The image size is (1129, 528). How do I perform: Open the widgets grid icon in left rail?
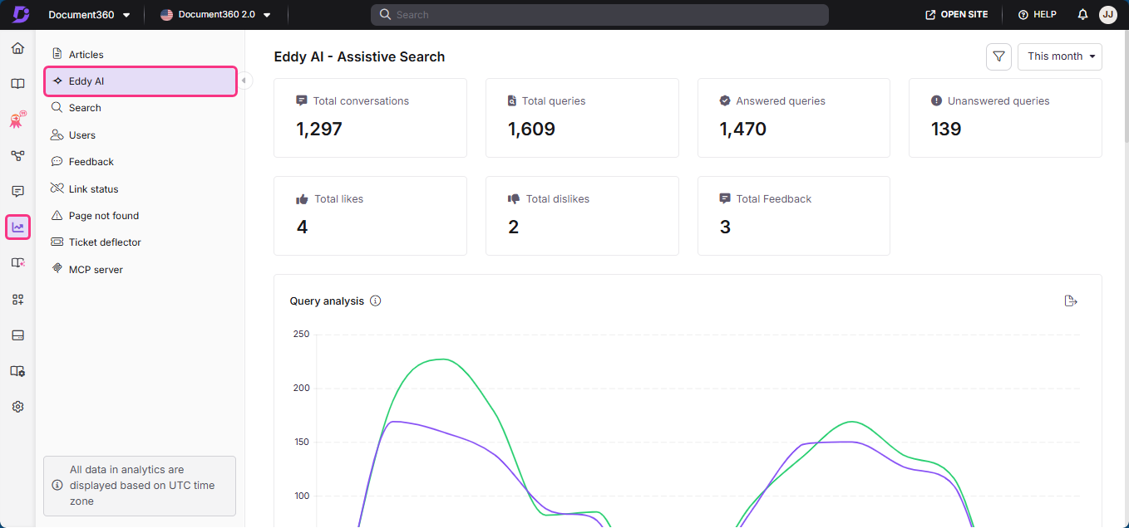click(17, 299)
